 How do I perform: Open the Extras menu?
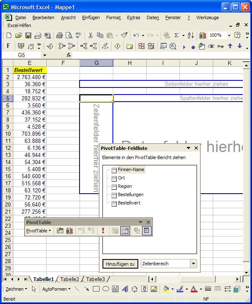click(x=133, y=17)
